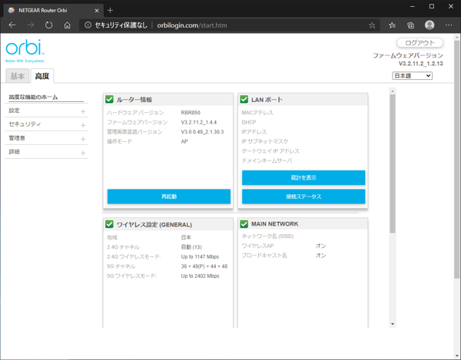Click the ドメインネームサーバ label
Image resolution: width=461 pixels, height=360 pixels.
(x=267, y=161)
